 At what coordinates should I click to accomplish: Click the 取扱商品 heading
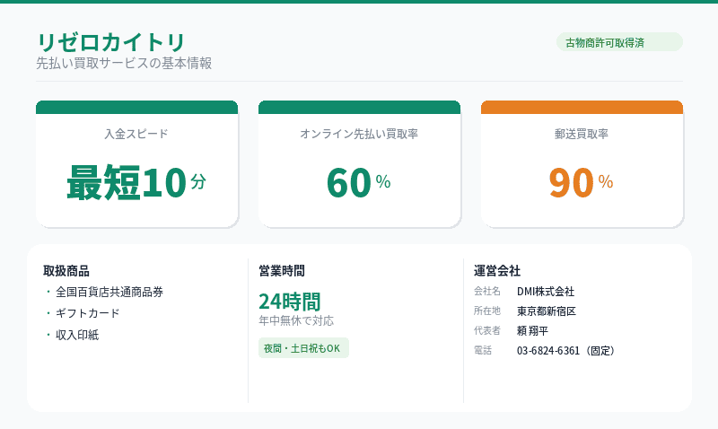point(66,271)
